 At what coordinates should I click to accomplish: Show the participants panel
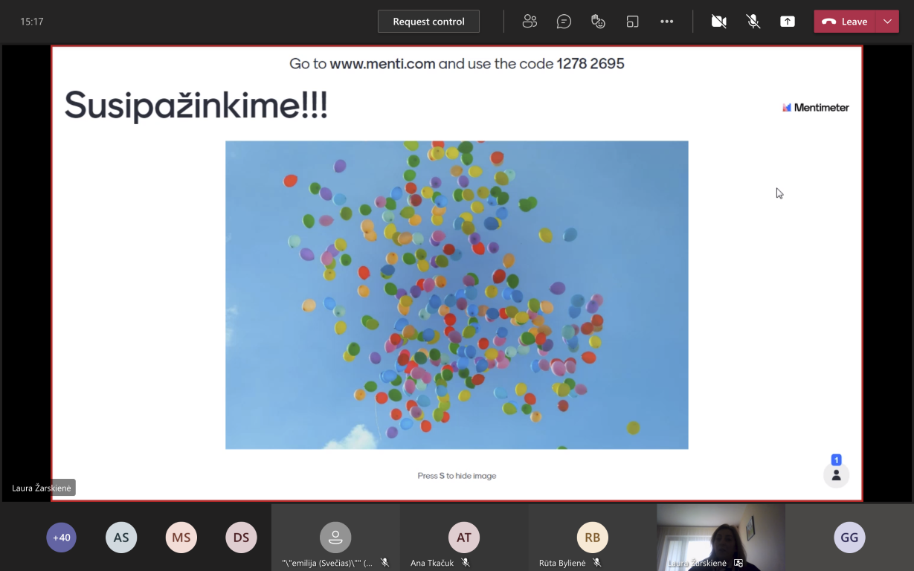(x=530, y=22)
